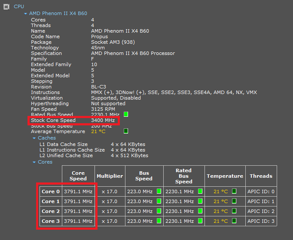Select the L1 Data Cache Size label

tap(64, 144)
